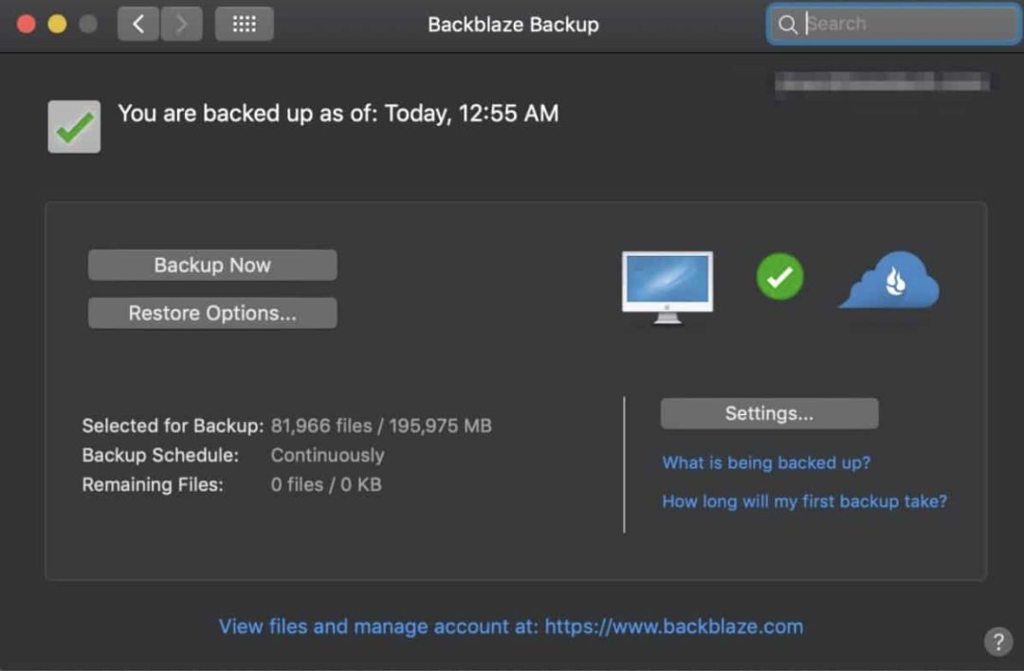Focus the Search field

point(905,25)
